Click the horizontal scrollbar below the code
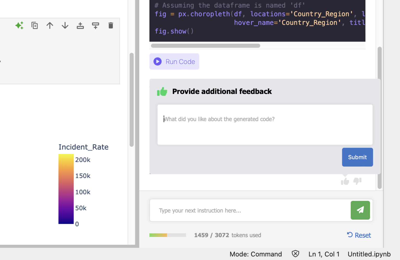Screen dimensions: 400x260 (205, 46)
